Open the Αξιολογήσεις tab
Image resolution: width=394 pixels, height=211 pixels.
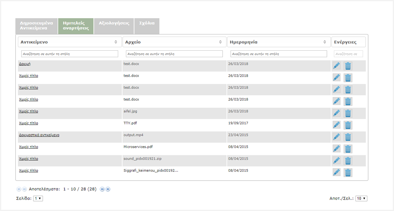[x=114, y=24]
